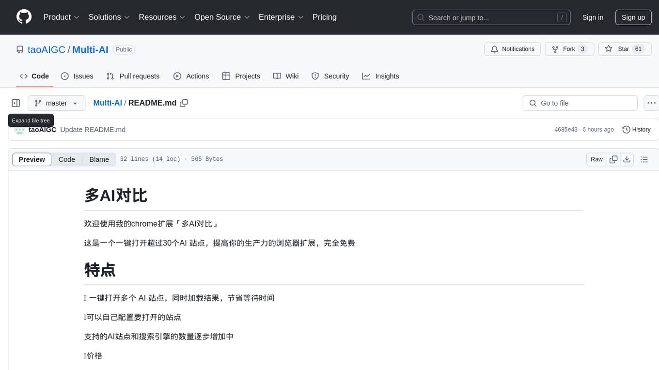This screenshot has width=659, height=370.
Task: Click the 多AI对比 heading
Action: coord(115,195)
